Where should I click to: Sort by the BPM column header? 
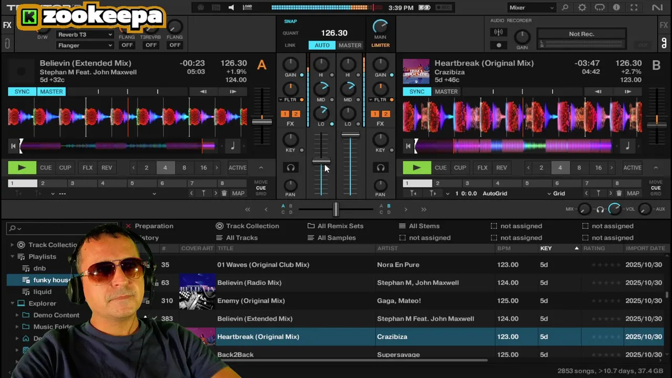click(x=503, y=248)
